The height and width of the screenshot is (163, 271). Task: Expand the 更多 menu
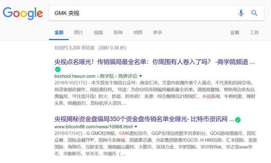point(158,32)
